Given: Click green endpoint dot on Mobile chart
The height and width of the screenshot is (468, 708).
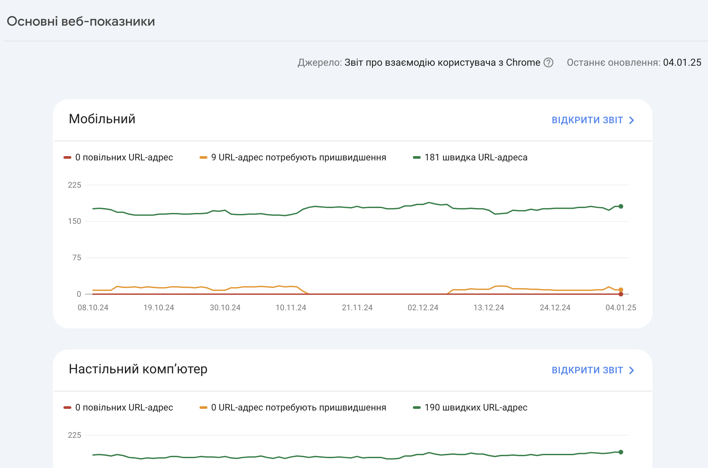Looking at the screenshot, I should (x=621, y=206).
